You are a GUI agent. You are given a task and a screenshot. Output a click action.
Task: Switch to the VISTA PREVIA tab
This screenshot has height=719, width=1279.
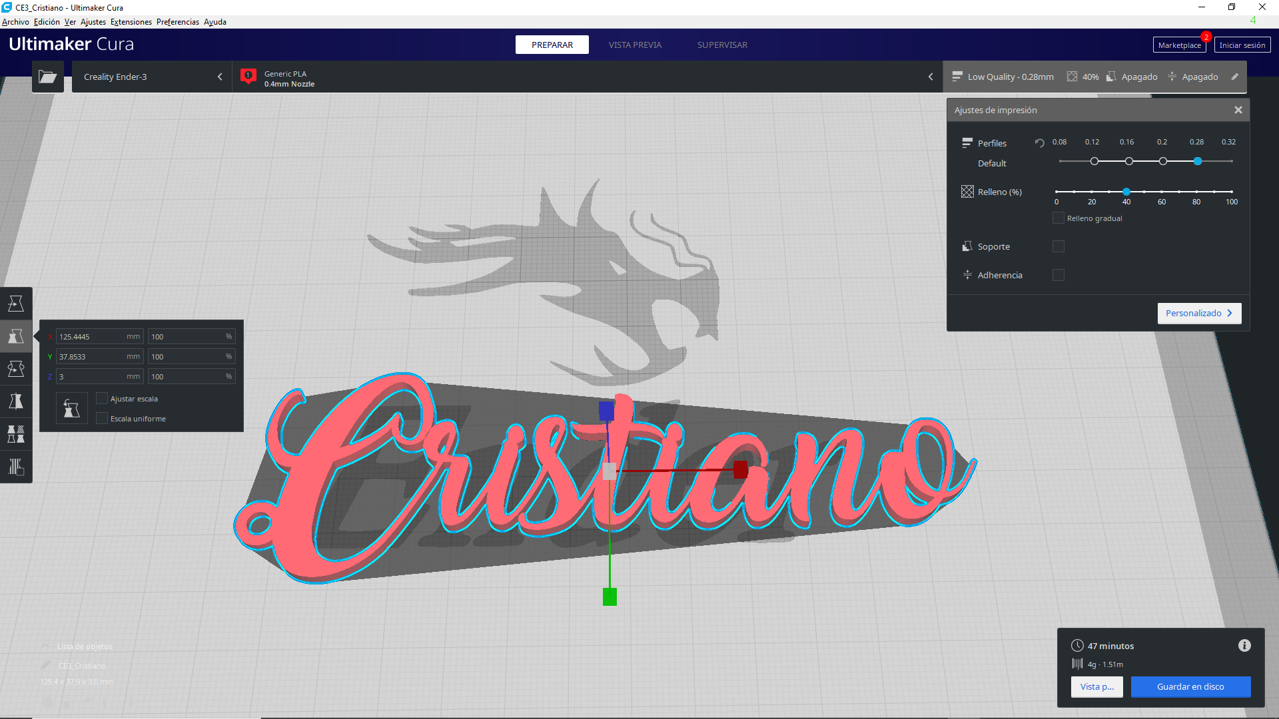[x=634, y=45]
